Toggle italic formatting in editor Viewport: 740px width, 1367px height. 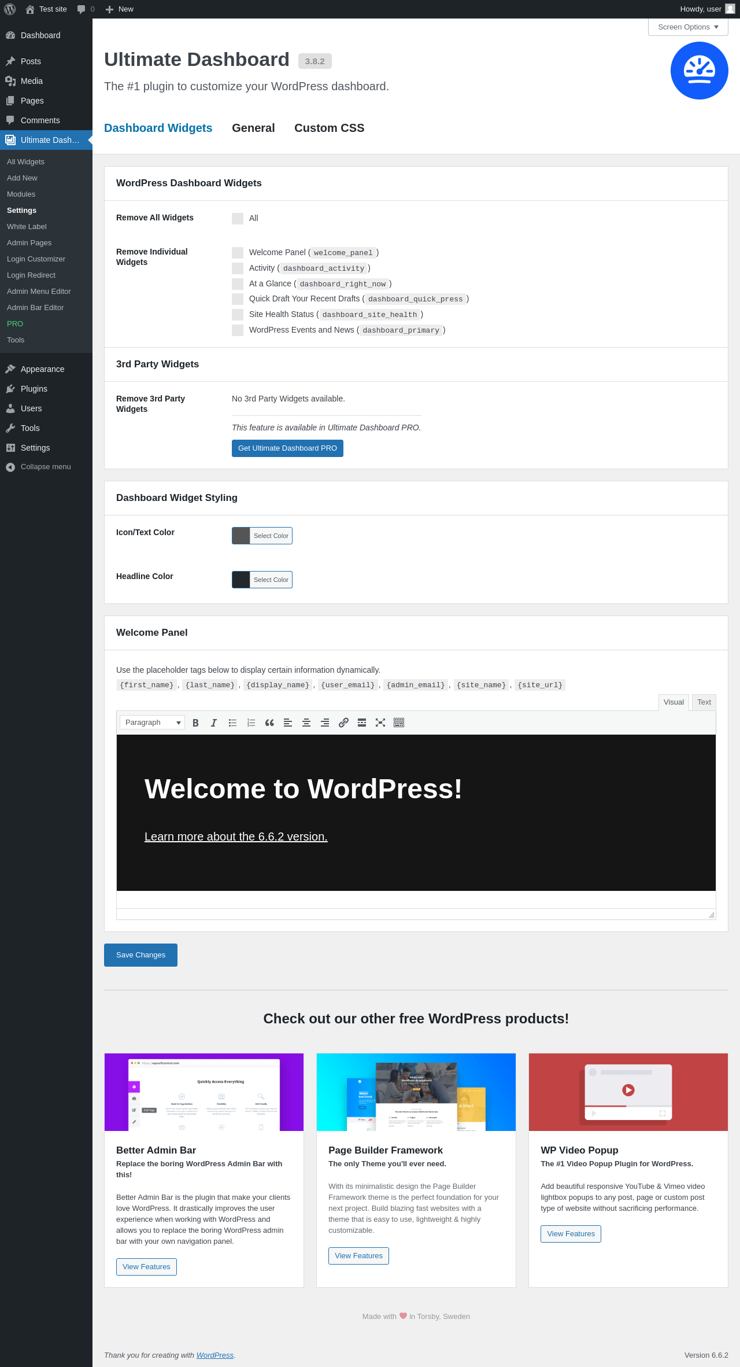click(x=214, y=723)
